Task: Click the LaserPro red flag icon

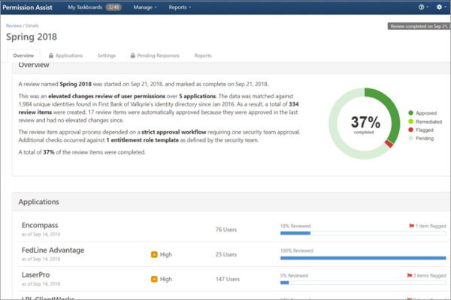Action: pyautogui.click(x=410, y=275)
